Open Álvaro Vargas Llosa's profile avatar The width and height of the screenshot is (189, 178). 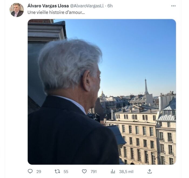click(17, 10)
